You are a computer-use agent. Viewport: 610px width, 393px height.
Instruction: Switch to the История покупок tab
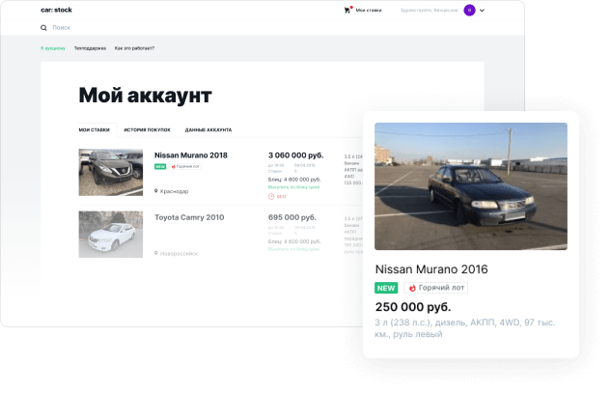[147, 129]
